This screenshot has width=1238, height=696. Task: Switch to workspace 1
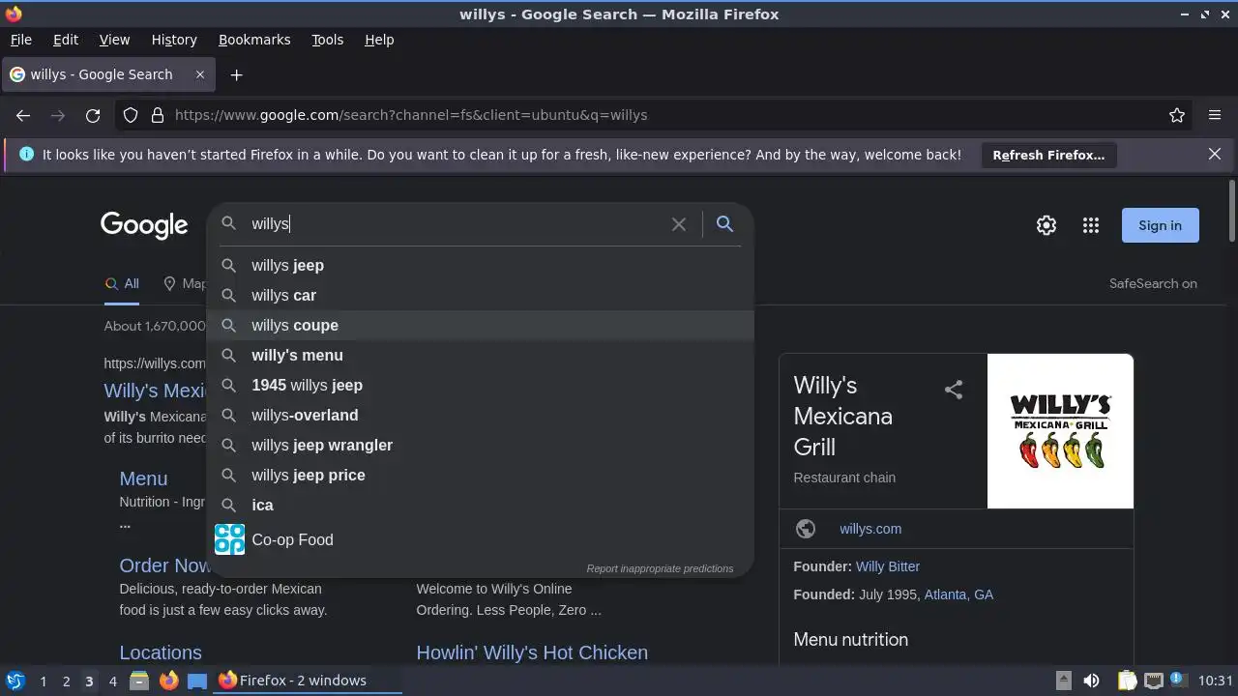[x=43, y=681]
